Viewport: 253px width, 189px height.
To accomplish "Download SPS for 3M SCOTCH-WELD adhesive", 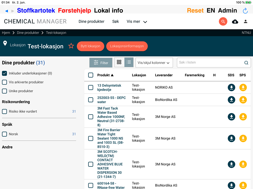I will 243,164.
